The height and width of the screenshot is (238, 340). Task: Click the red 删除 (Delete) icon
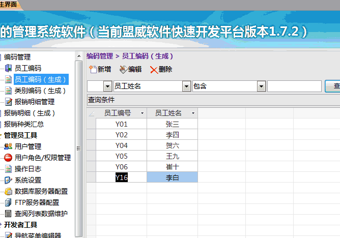pyautogui.click(x=154, y=70)
